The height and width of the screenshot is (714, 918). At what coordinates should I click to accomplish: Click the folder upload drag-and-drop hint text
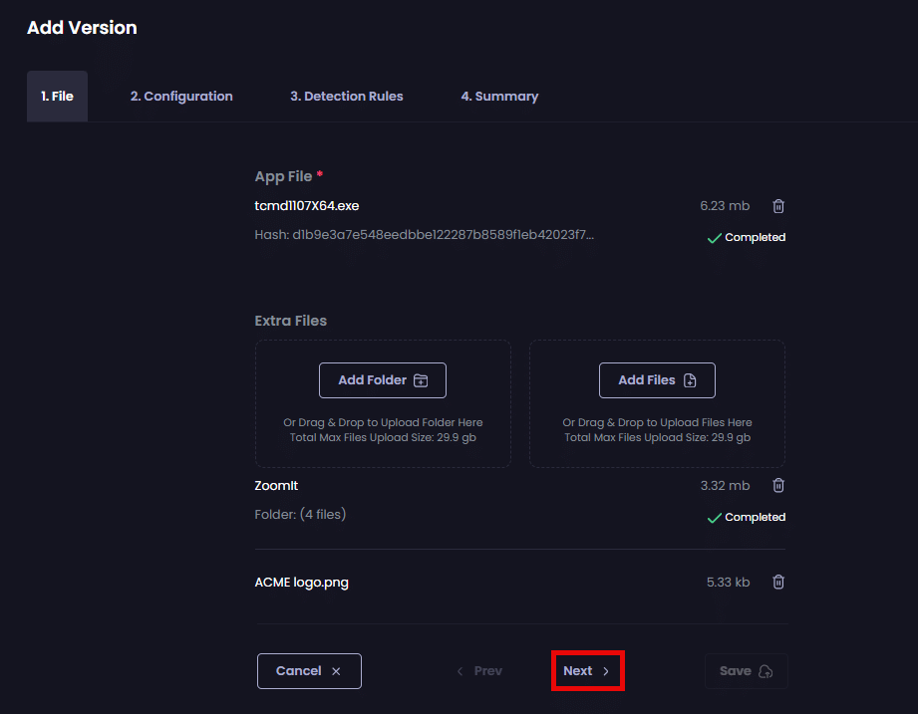pyautogui.click(x=383, y=429)
